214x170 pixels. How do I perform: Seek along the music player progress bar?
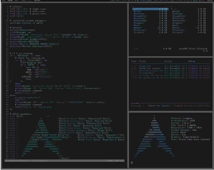[x=170, y=103]
